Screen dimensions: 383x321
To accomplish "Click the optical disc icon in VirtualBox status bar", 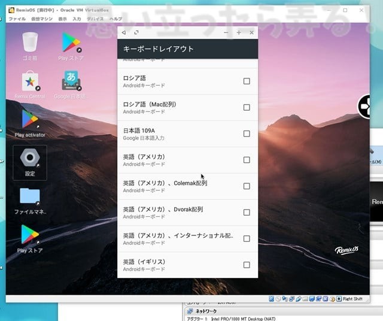I will pos(278,299).
